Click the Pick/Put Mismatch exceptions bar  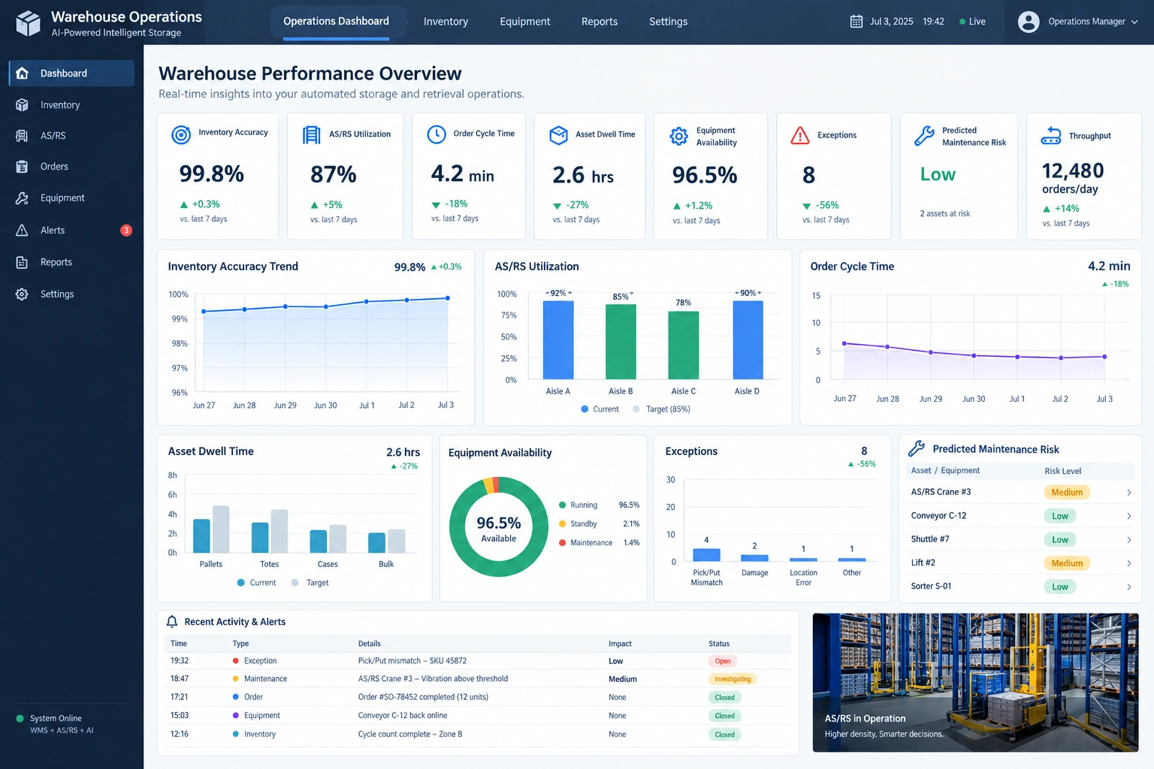click(x=706, y=555)
